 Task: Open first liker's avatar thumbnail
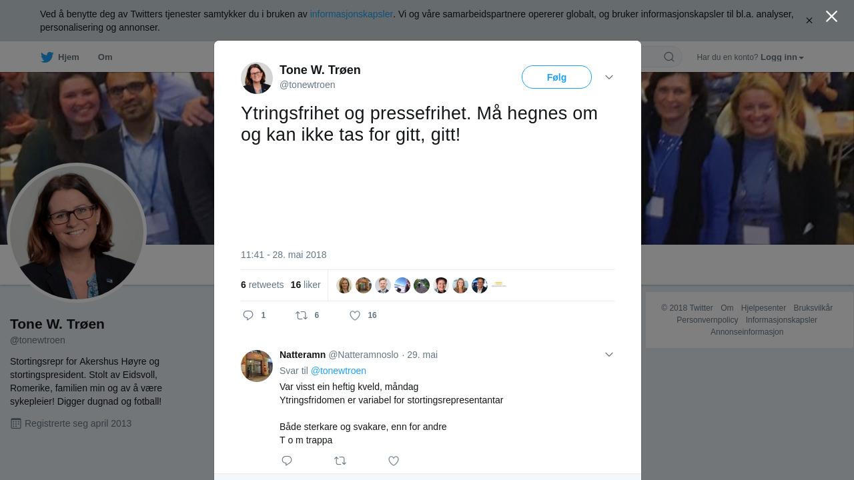pyautogui.click(x=344, y=285)
